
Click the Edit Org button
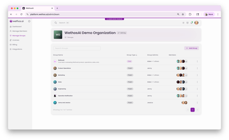point(122,33)
